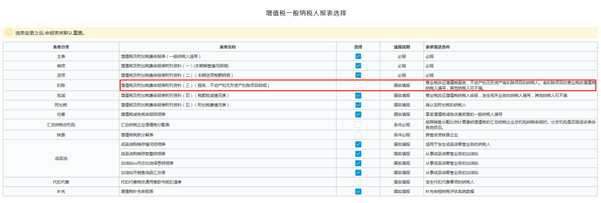The height and width of the screenshot is (203, 601).
Task: Select the 汇总纳税企业增值税分配表 checkbox
Action: (358, 125)
